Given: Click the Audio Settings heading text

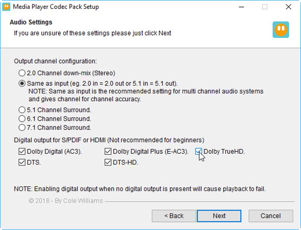Looking at the screenshot, I should click(31, 22).
